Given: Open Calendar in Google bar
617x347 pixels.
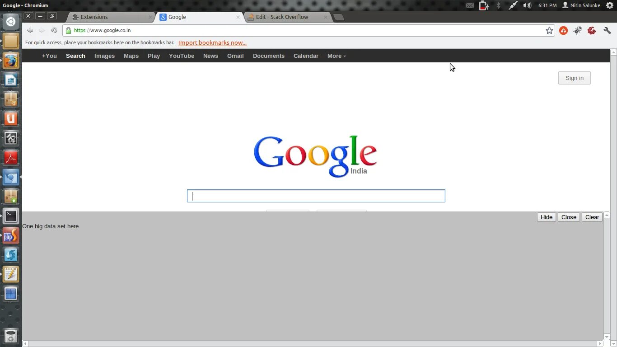Looking at the screenshot, I should point(306,56).
